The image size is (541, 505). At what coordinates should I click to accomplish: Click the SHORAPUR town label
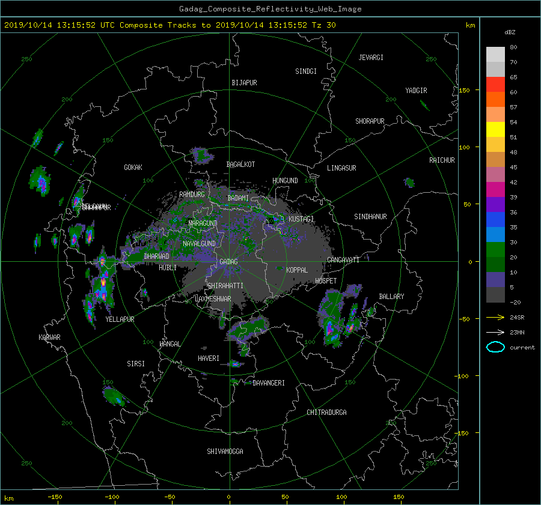(370, 121)
